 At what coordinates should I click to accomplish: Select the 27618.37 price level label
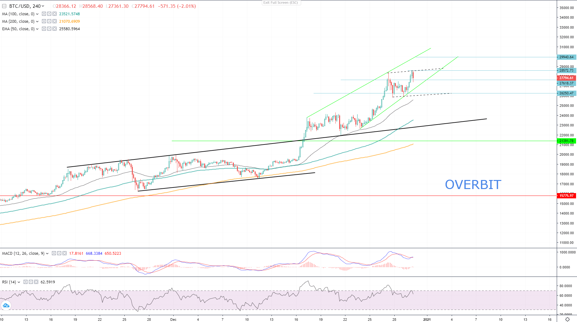click(566, 83)
